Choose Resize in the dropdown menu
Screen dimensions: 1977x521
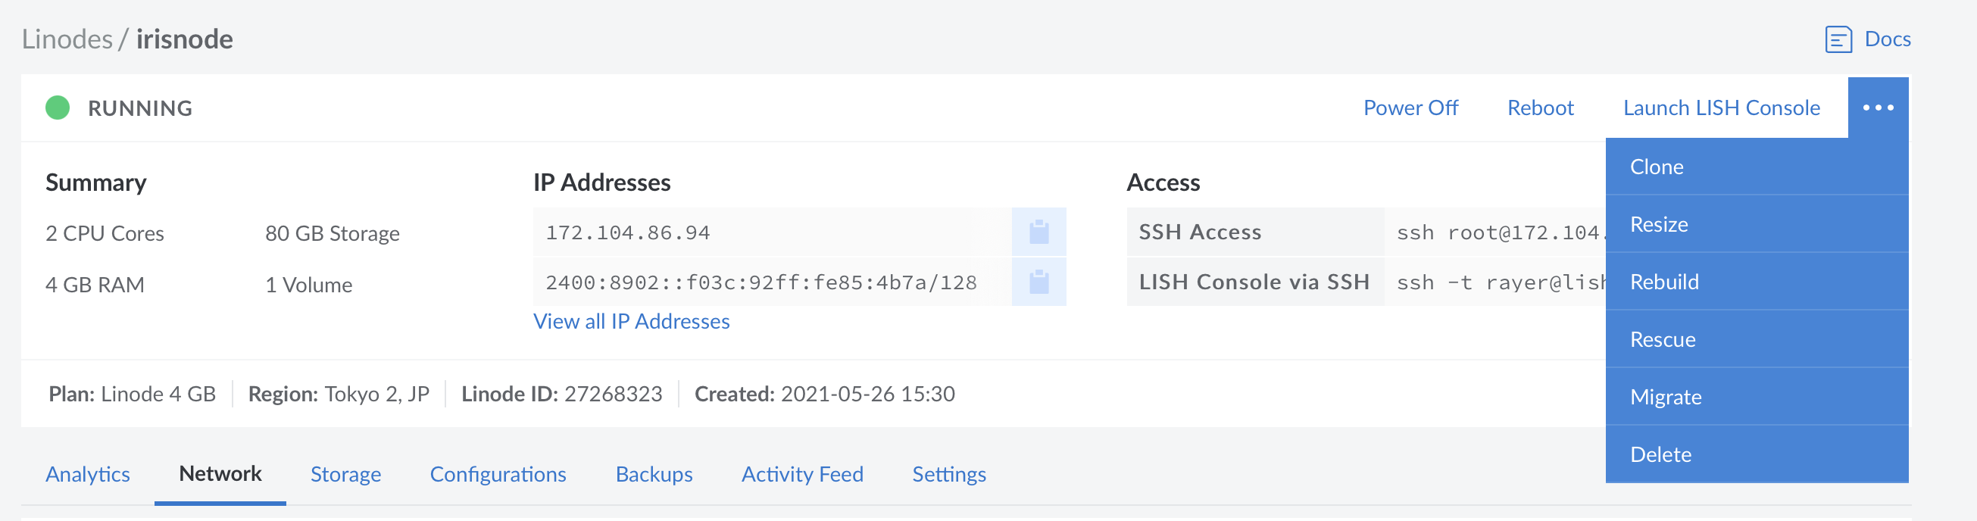pos(1757,224)
